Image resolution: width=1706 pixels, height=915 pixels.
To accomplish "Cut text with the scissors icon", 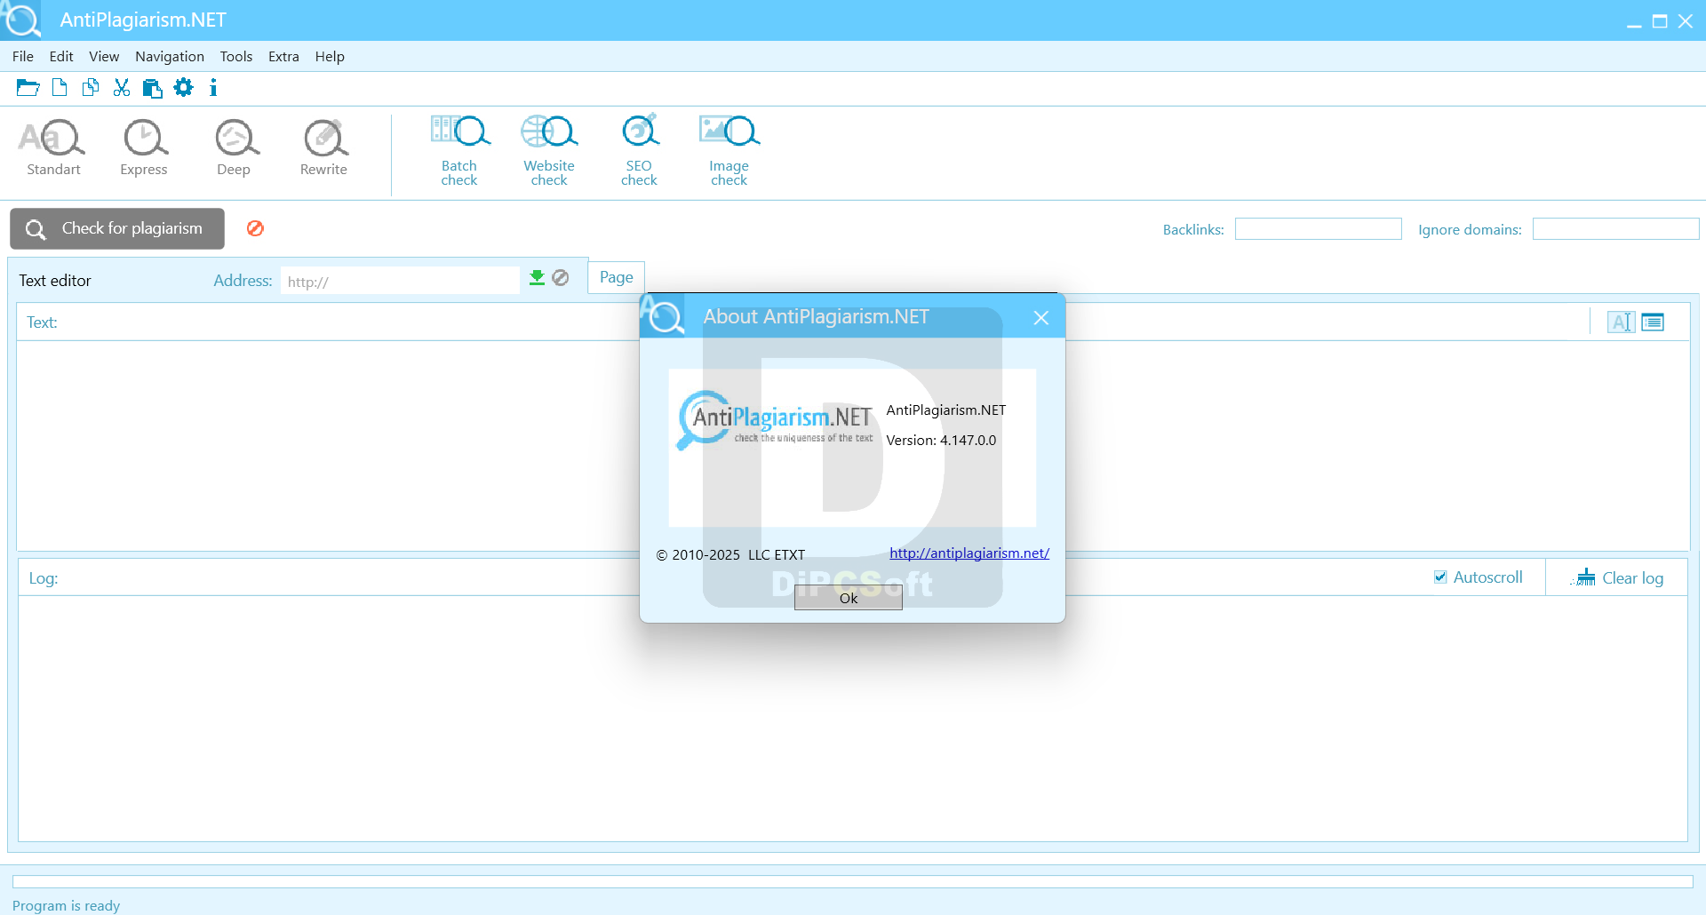I will (122, 88).
